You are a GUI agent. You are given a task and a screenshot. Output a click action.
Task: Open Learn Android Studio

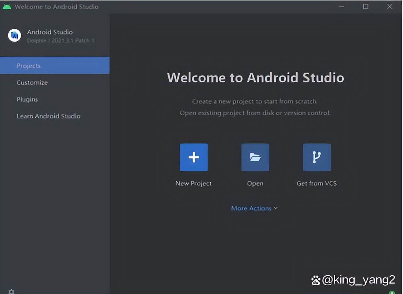(49, 116)
